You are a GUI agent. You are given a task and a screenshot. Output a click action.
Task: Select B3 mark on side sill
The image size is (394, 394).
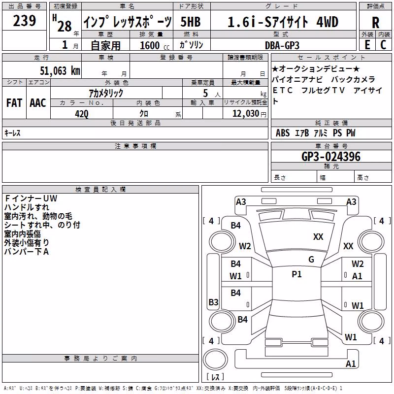point(214,302)
